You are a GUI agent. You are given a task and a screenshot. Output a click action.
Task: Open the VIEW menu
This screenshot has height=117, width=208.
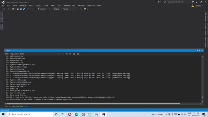coord(15,6)
